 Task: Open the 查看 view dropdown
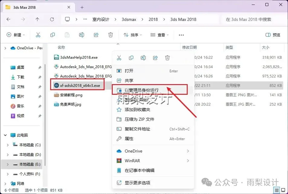tap(160, 35)
